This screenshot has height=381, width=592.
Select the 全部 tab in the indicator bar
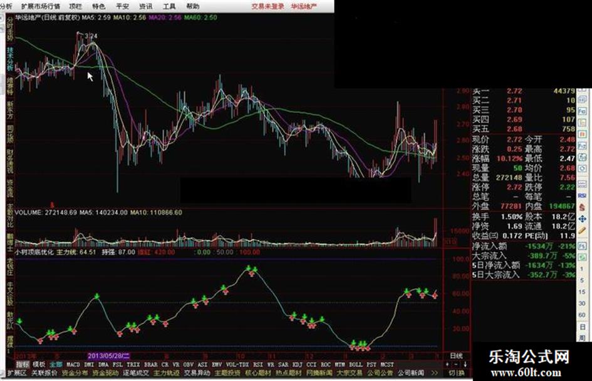pyautogui.click(x=56, y=364)
